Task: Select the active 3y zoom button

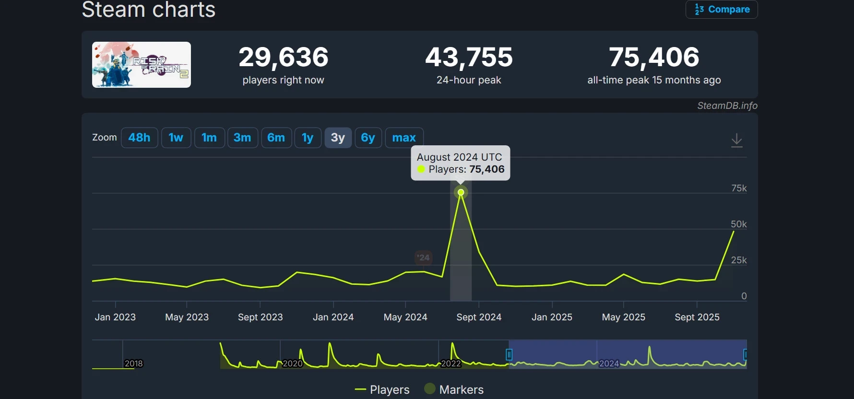Action: [x=338, y=138]
